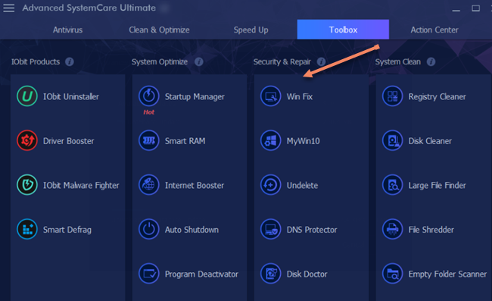The image size is (492, 301).
Task: Maximize the Advanced SystemCare window
Action: [475, 8]
